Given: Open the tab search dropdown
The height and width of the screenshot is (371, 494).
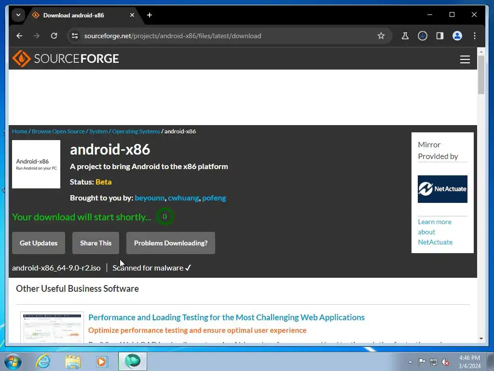Looking at the screenshot, I should [18, 15].
